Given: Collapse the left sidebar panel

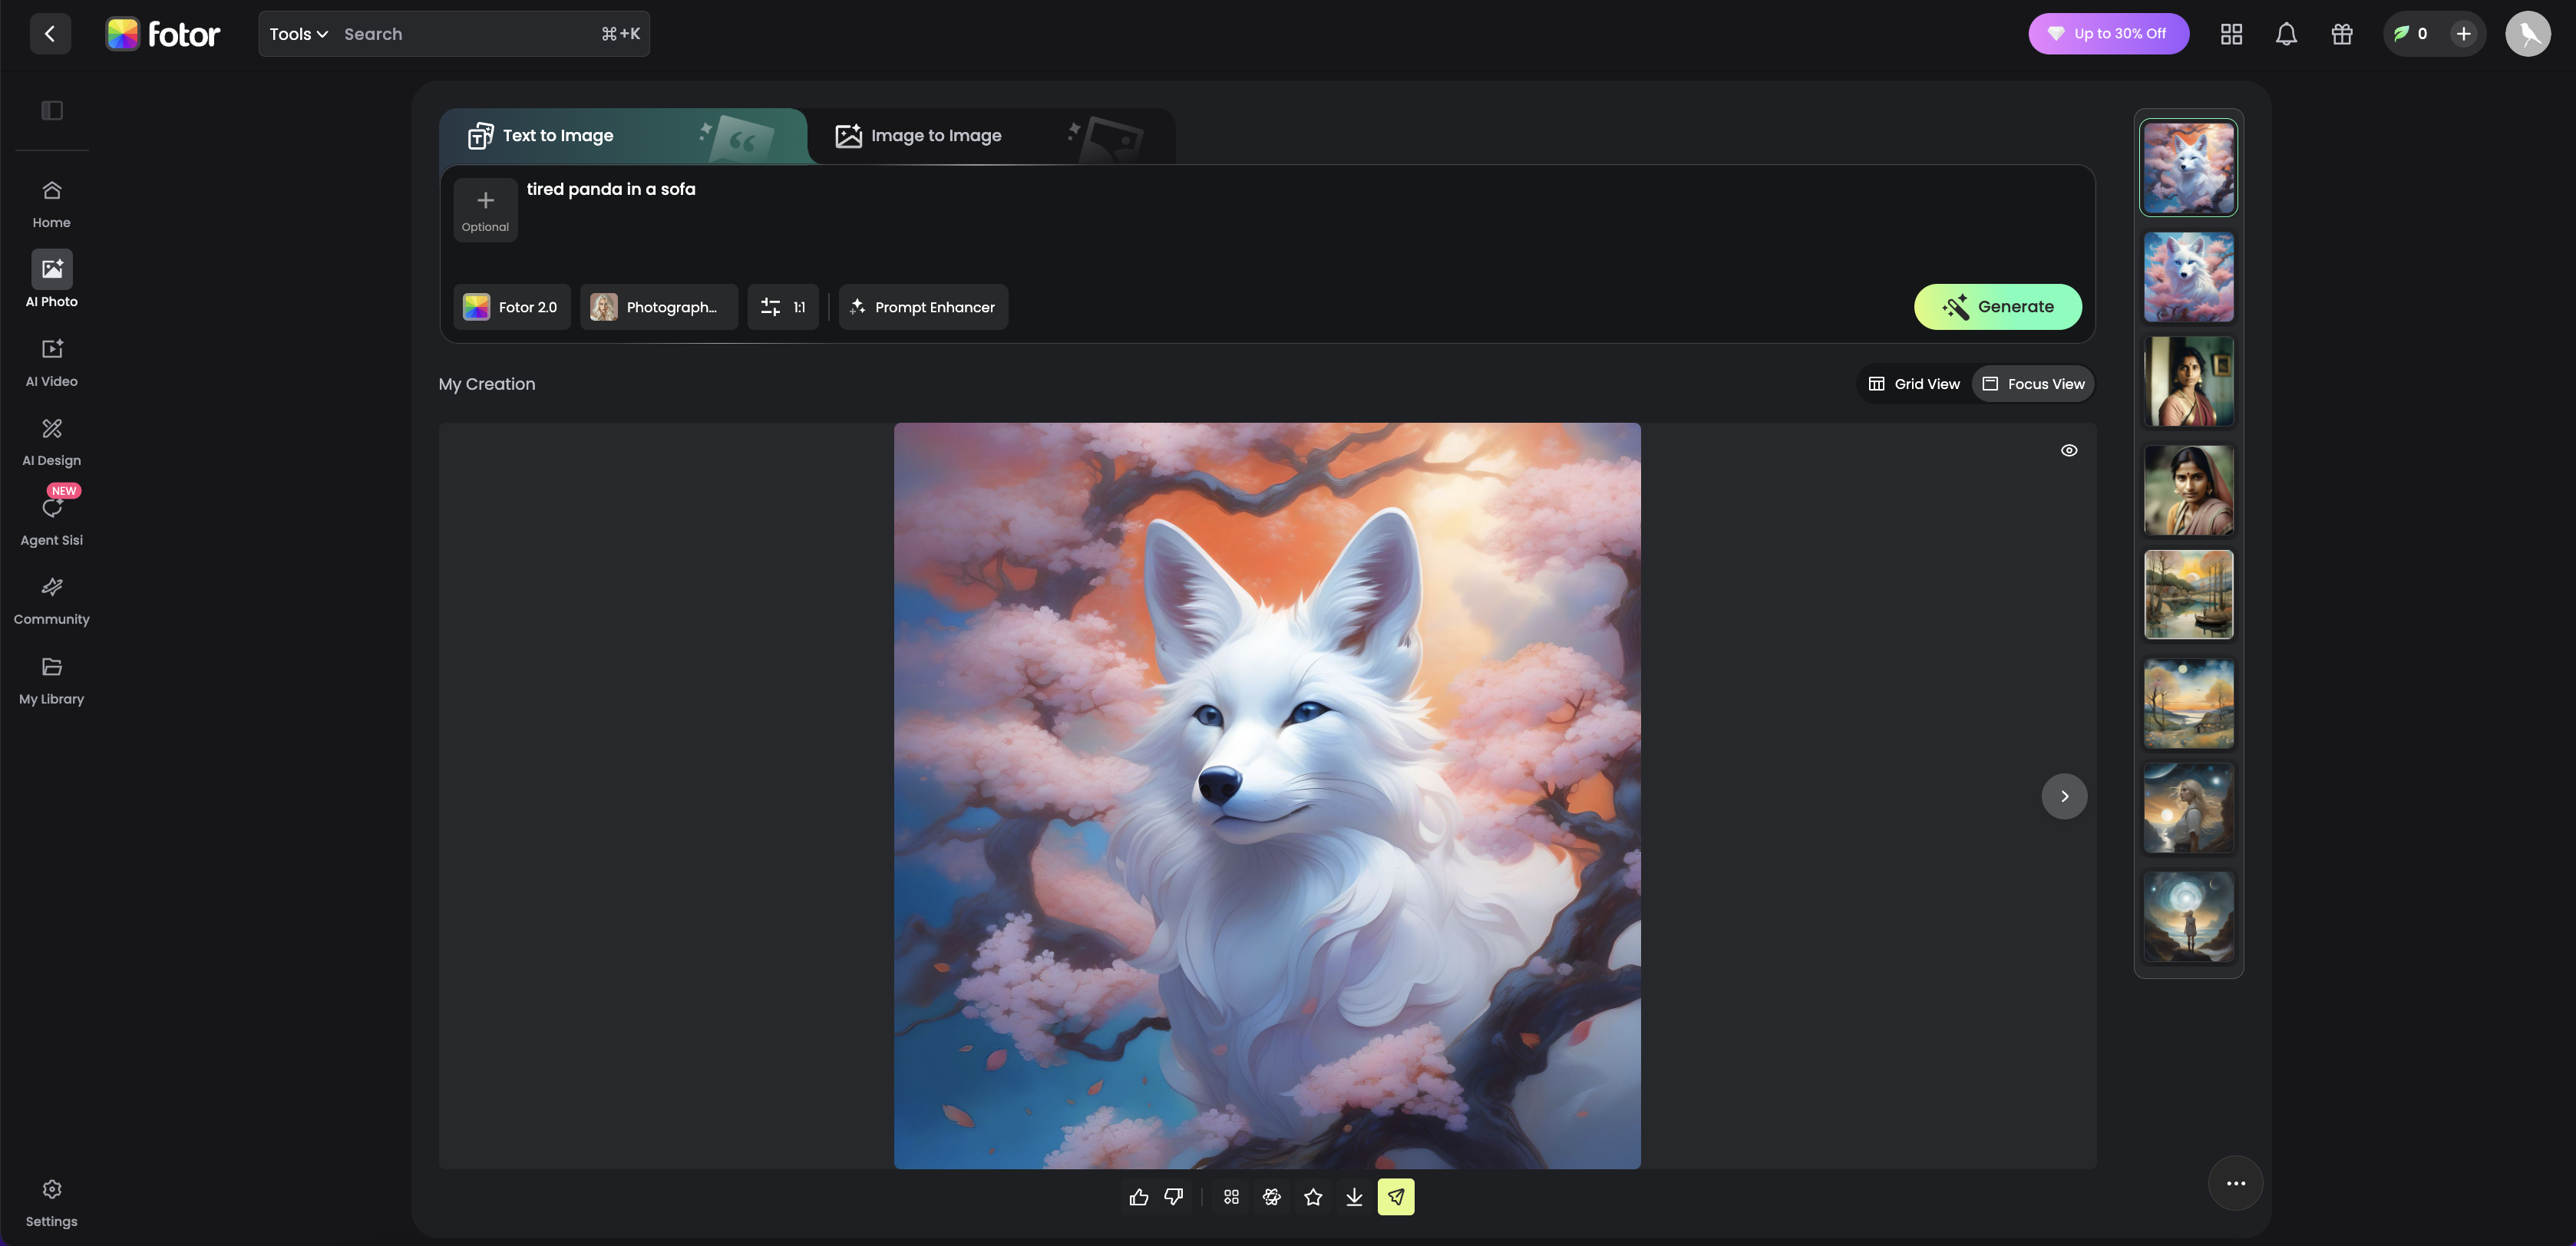Looking at the screenshot, I should 52,111.
